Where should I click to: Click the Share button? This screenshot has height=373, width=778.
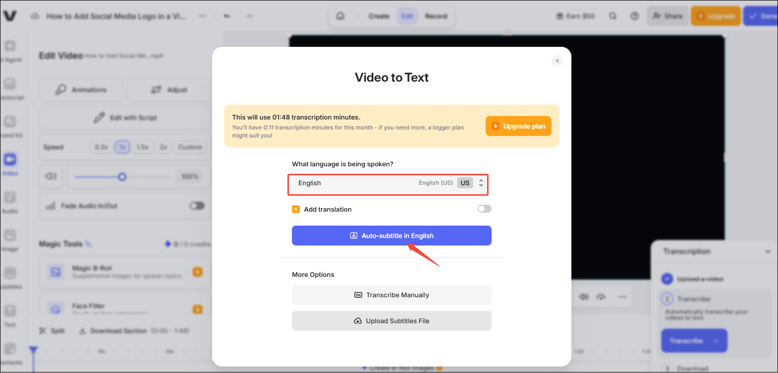click(x=668, y=16)
